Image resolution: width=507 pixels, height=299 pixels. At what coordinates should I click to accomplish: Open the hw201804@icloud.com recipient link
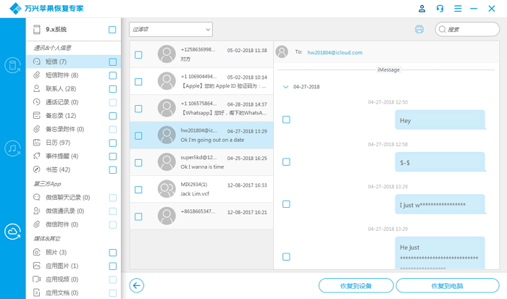335,52
